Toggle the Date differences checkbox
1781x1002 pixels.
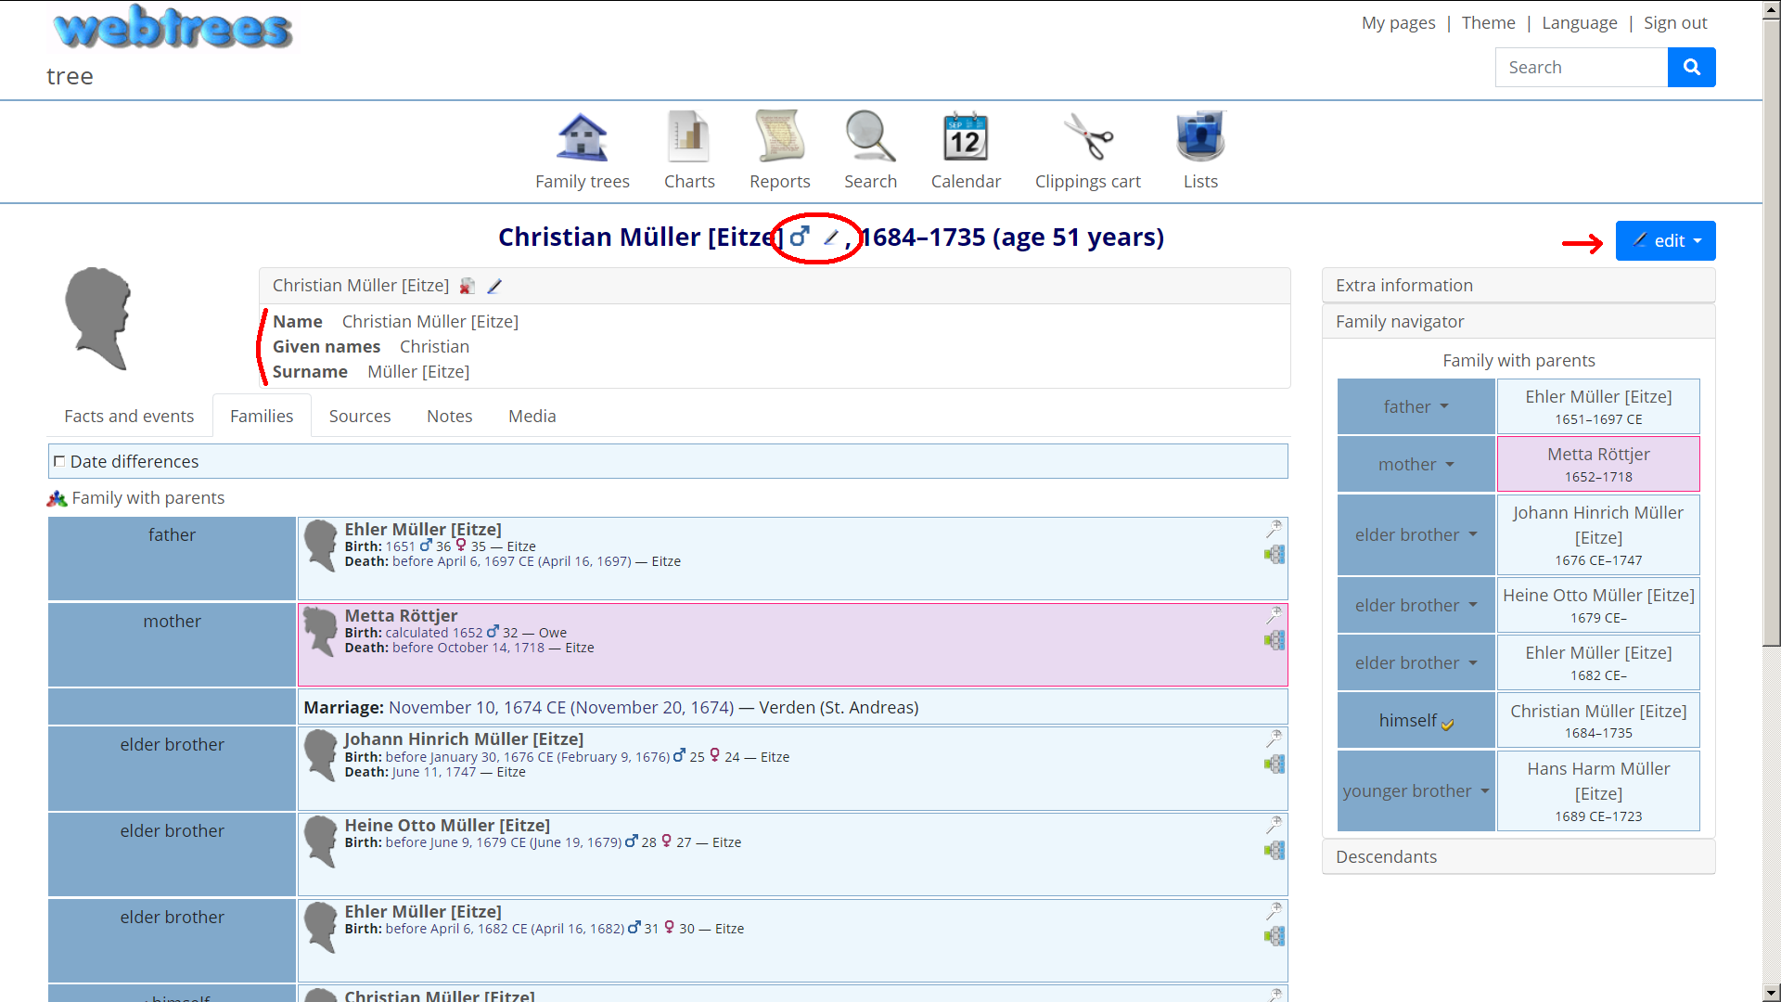click(59, 461)
